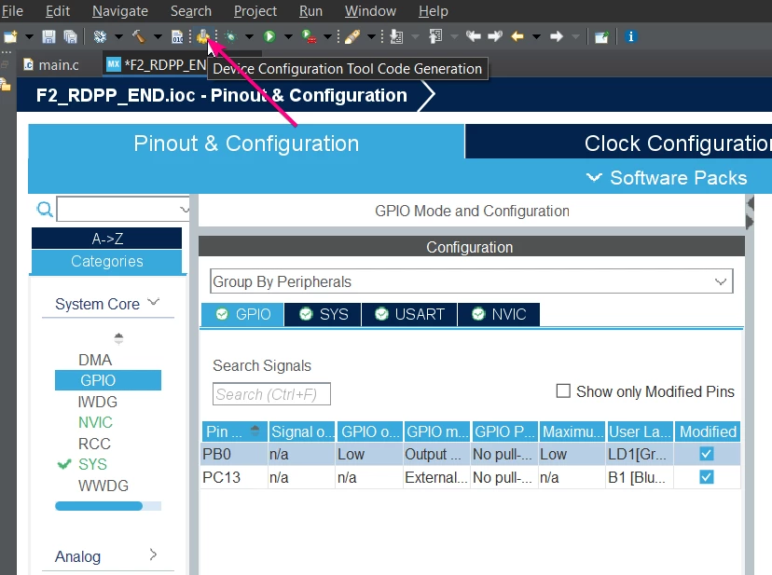Open the New file dropdown arrow
This screenshot has width=772, height=575.
pos(29,36)
